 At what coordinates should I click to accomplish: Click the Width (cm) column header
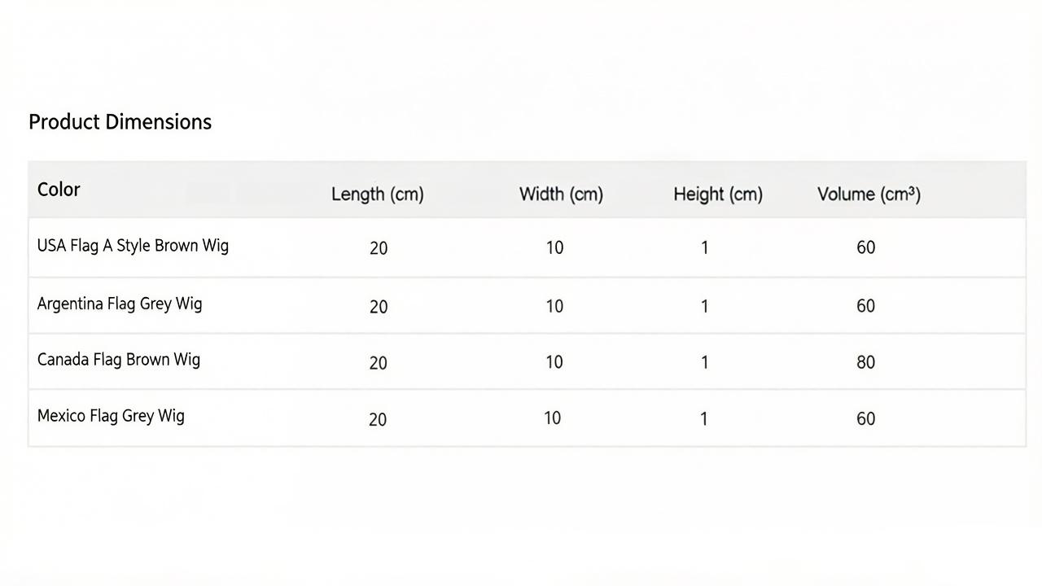click(561, 195)
